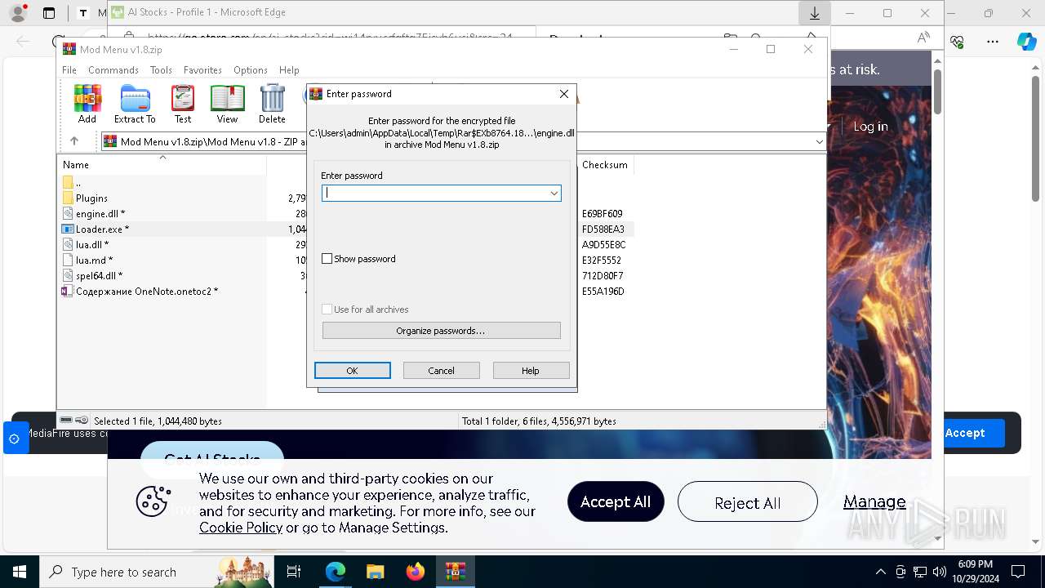
Task: Click the taskbar search box
Action: 155,572
